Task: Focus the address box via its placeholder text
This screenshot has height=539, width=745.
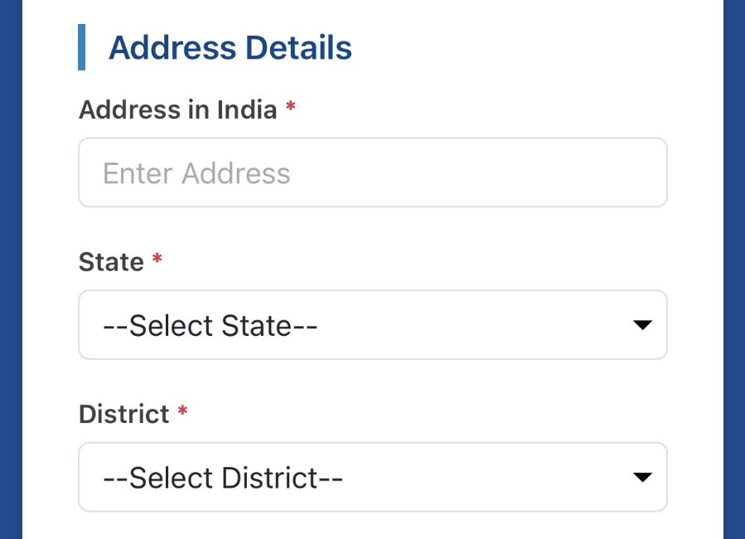Action: click(196, 173)
